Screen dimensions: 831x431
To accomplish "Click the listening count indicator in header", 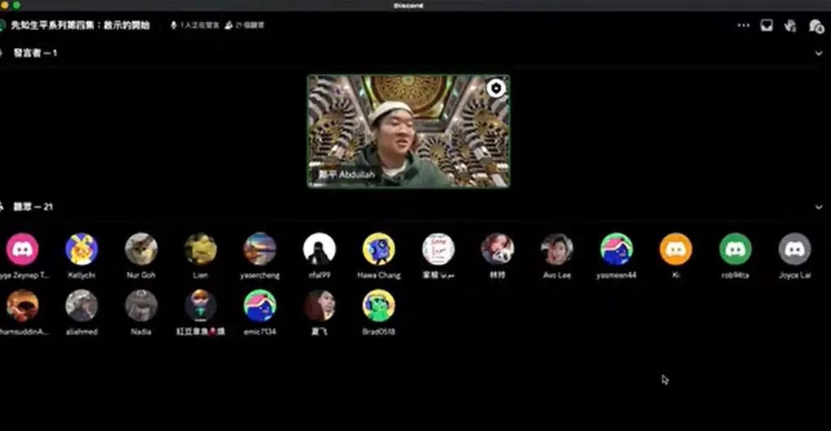I will click(x=194, y=25).
